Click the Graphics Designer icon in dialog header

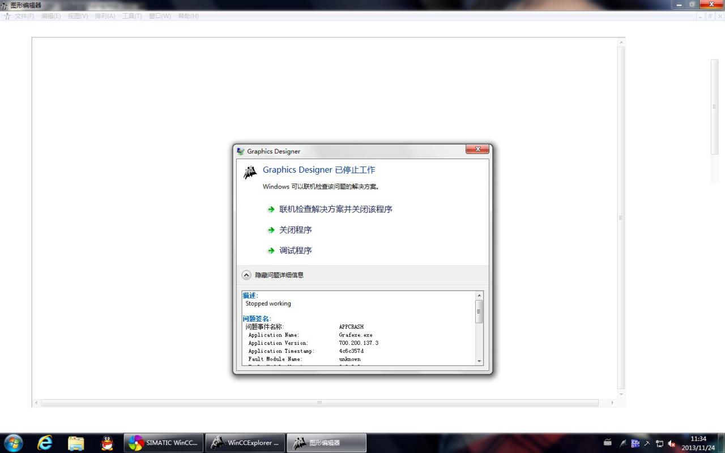(250, 172)
